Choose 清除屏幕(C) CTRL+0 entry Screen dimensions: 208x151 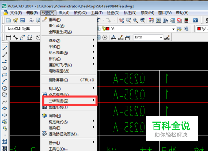pyautogui.click(x=69, y=80)
